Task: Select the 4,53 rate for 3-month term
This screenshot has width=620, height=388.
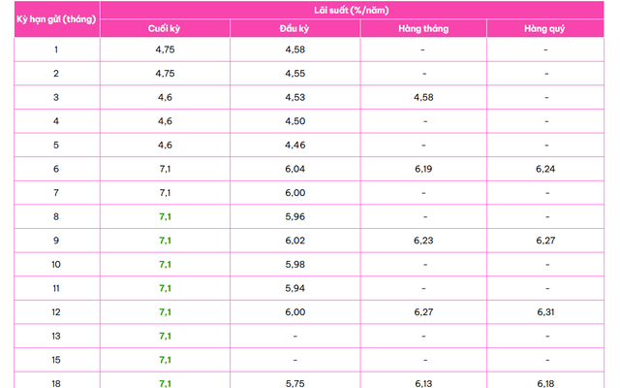Action: tap(294, 98)
